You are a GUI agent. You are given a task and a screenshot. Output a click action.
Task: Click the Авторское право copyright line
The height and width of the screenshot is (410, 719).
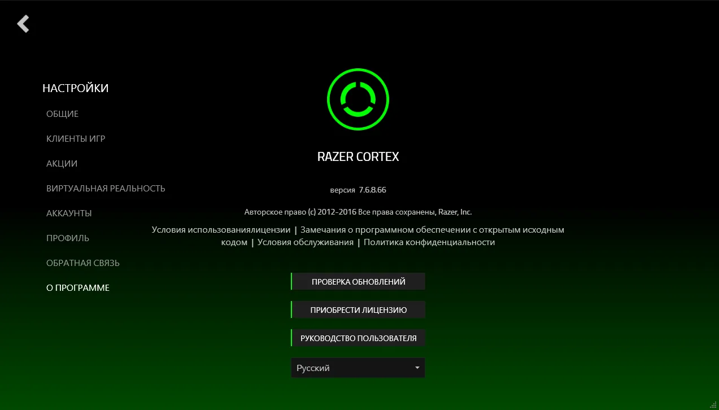[358, 212]
